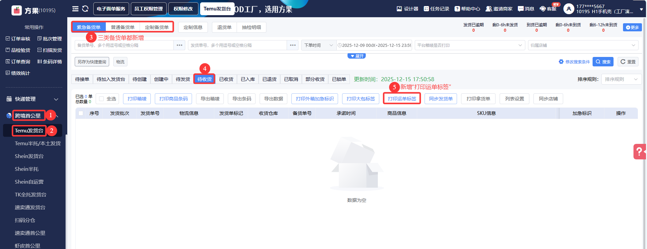This screenshot has width=647, height=249.
Task: Check the 全选 select-all checkbox
Action: click(101, 99)
